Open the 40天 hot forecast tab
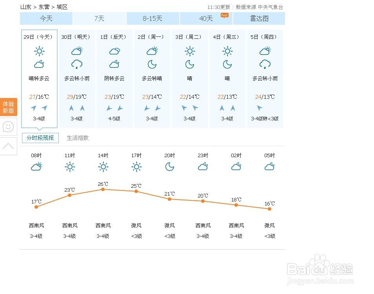Viewport: 374px width, 294px height. click(x=206, y=18)
